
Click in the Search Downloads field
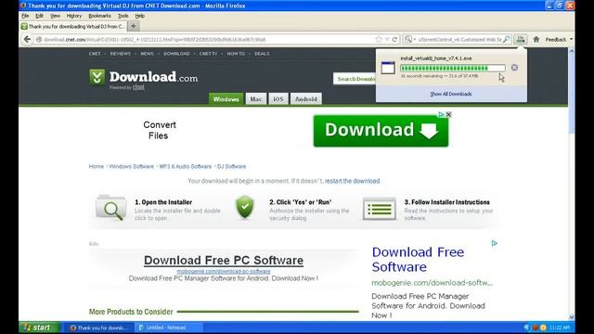click(355, 79)
